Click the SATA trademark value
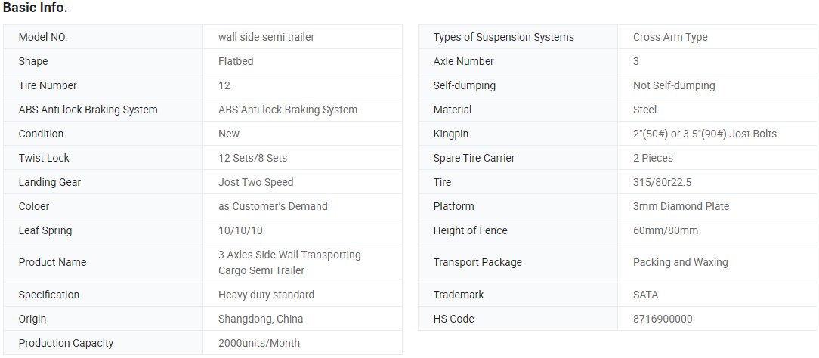Image resolution: width=819 pixels, height=358 pixels. [645, 295]
